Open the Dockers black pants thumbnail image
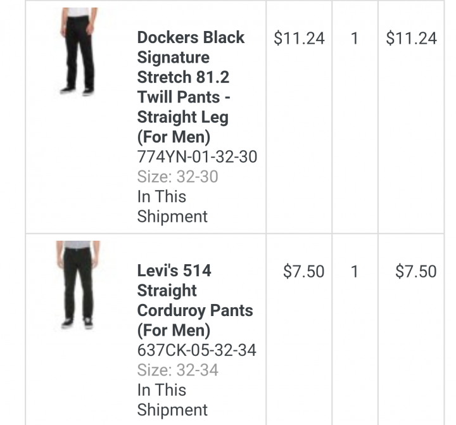Screen dimensions: 456x425 (x=79, y=52)
